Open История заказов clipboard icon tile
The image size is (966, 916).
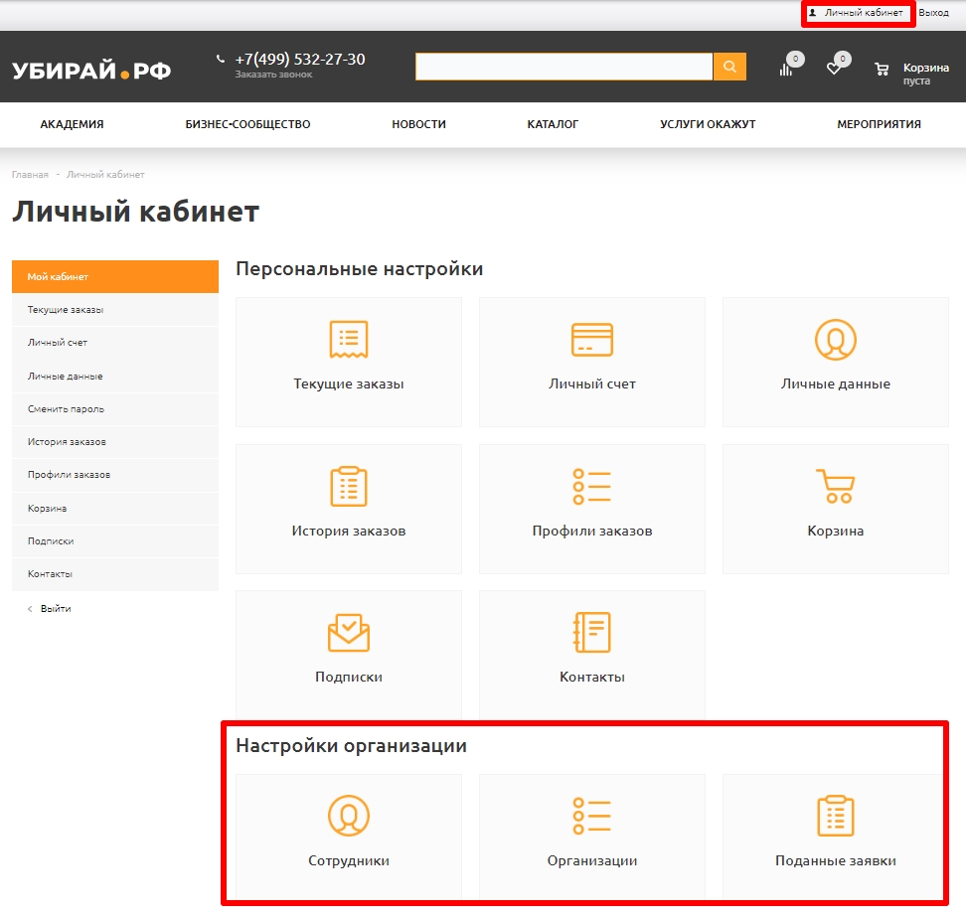[349, 509]
